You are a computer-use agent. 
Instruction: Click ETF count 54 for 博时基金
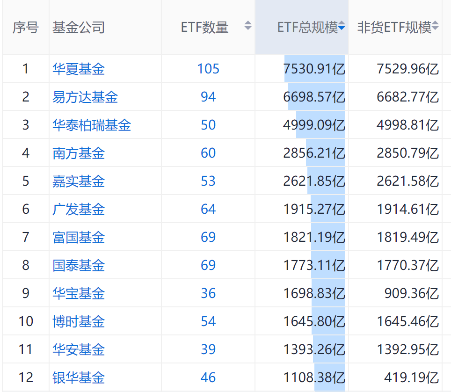pyautogui.click(x=208, y=321)
